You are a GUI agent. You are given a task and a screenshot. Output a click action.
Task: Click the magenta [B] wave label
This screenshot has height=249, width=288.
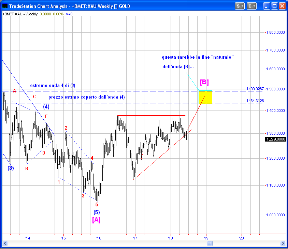click(x=204, y=82)
